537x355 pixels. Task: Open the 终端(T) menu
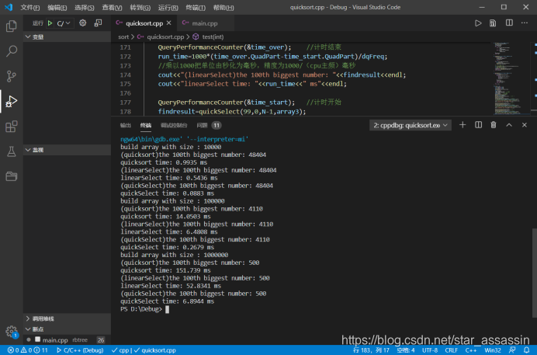tap(196, 7)
